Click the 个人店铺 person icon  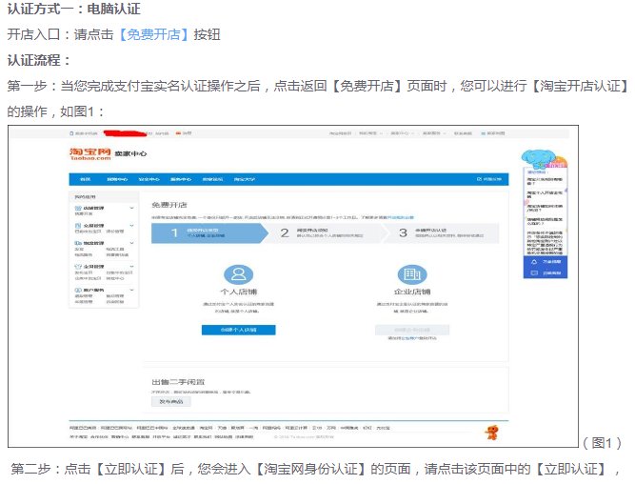click(x=239, y=274)
